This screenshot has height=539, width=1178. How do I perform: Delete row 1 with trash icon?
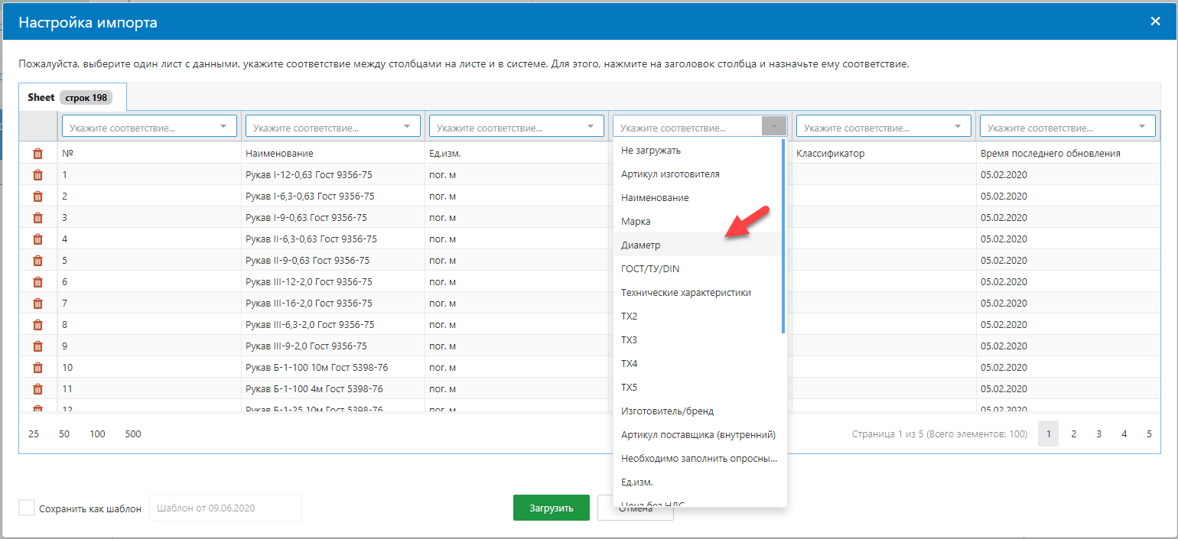pyautogui.click(x=37, y=175)
